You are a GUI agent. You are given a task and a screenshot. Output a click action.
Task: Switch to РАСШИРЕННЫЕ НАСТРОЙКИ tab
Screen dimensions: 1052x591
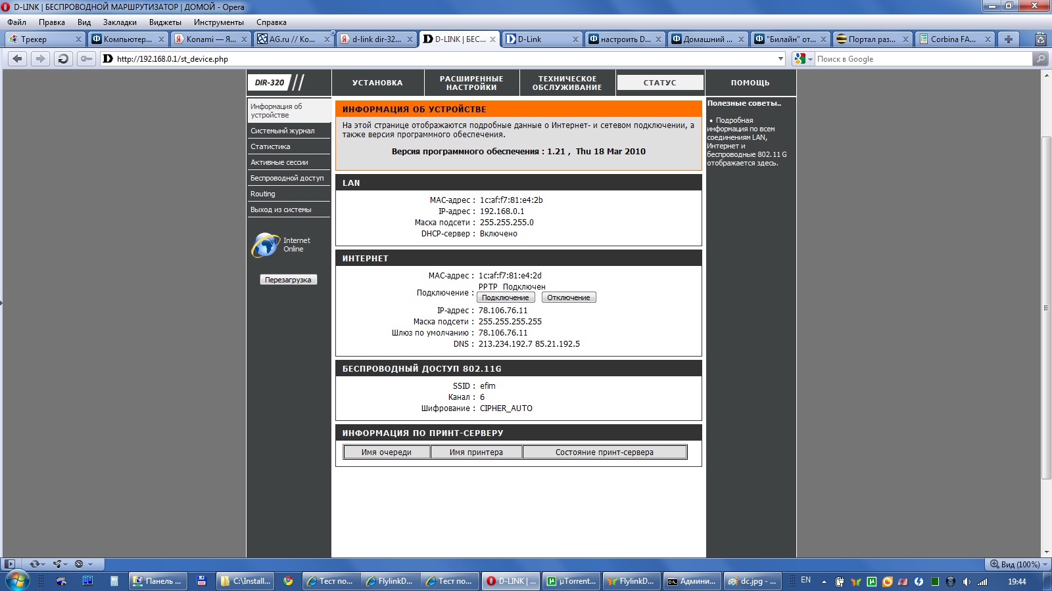pos(471,83)
